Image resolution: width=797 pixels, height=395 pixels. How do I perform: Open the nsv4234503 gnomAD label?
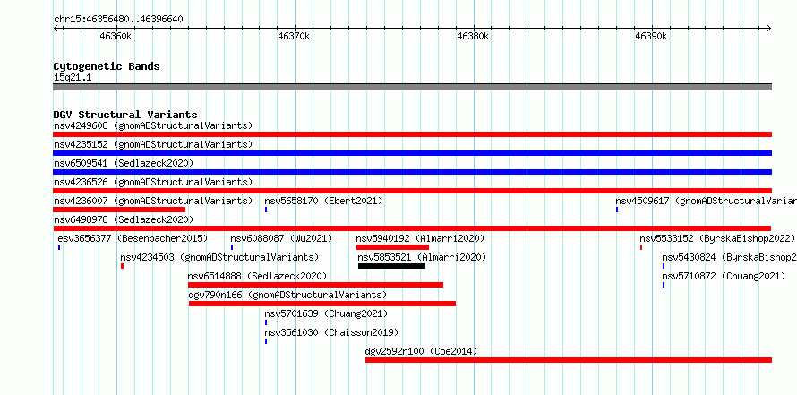219,257
